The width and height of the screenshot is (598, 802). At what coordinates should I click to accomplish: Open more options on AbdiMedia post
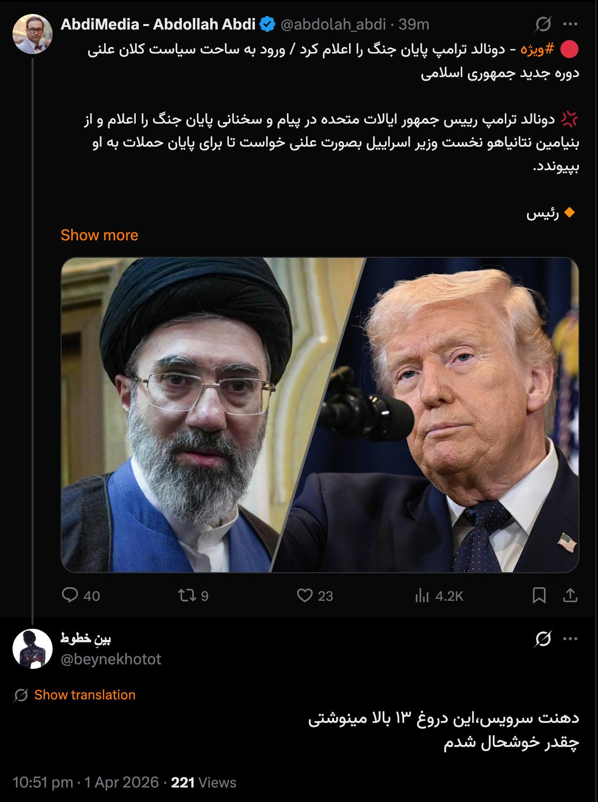(x=570, y=24)
